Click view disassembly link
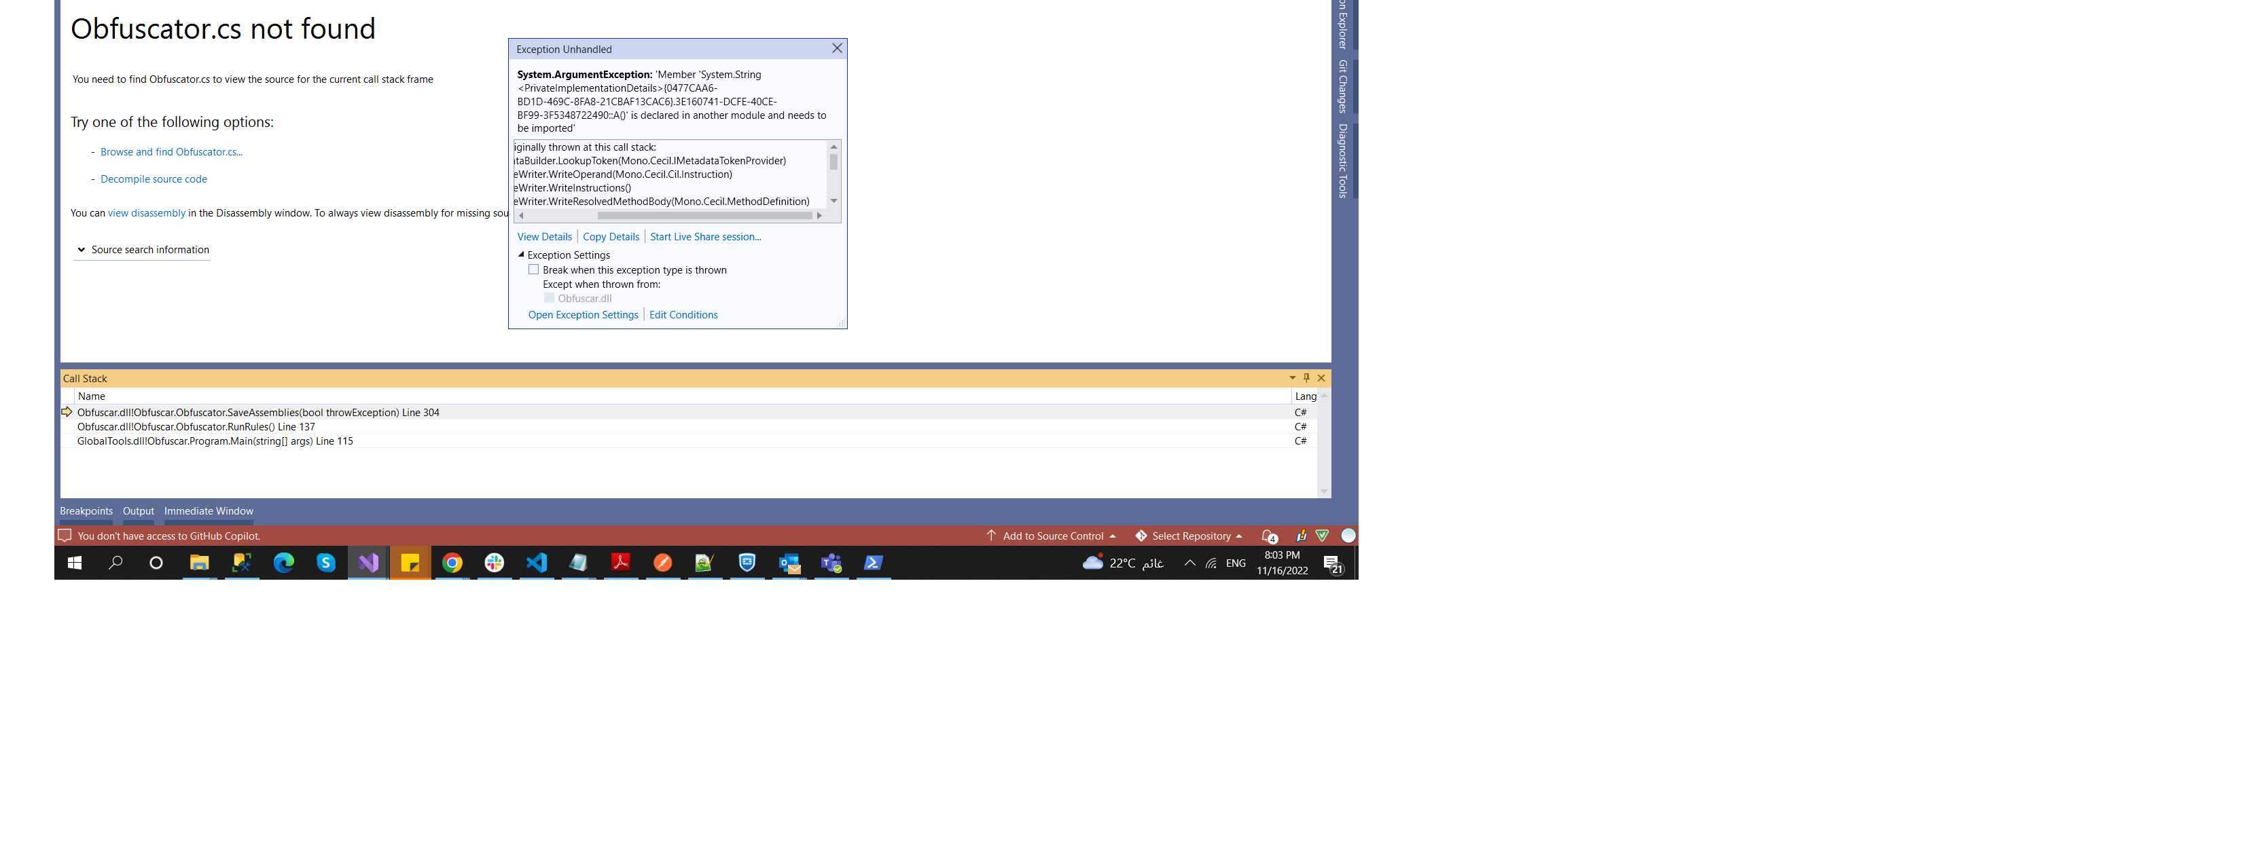This screenshot has width=2258, height=858. (x=146, y=214)
